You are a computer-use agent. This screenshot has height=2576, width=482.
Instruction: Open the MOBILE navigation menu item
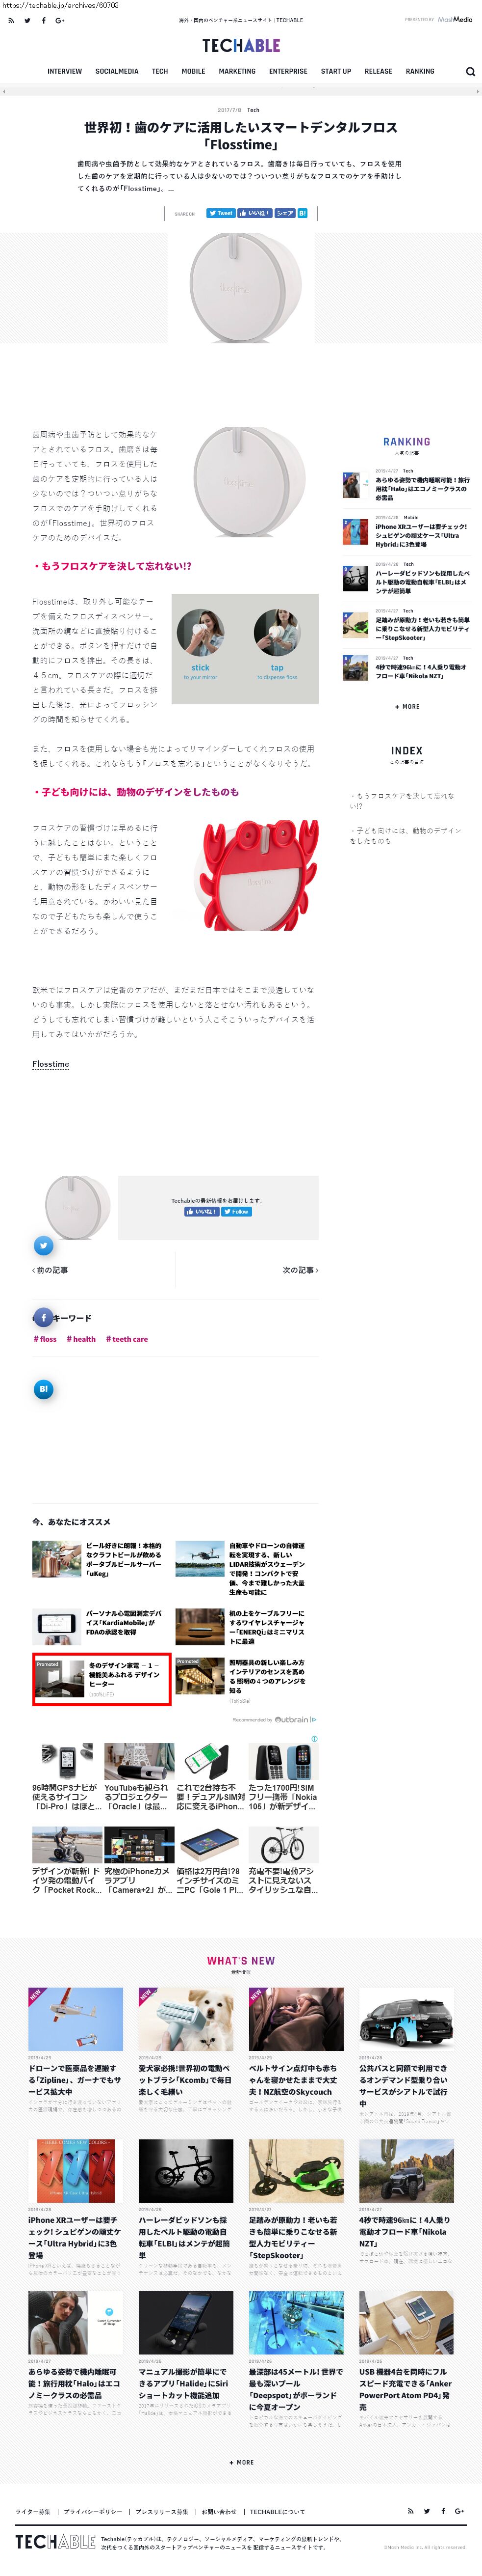point(193,72)
